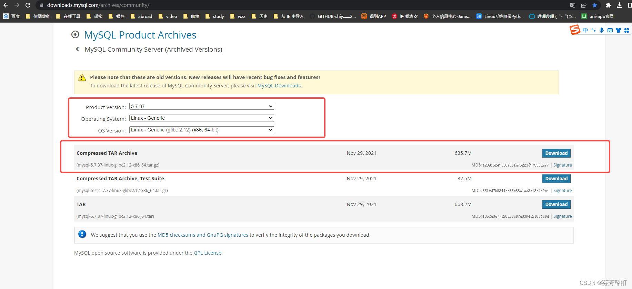Viewport: 632px width, 289px height.
Task: Download the TAR package
Action: pos(556,204)
